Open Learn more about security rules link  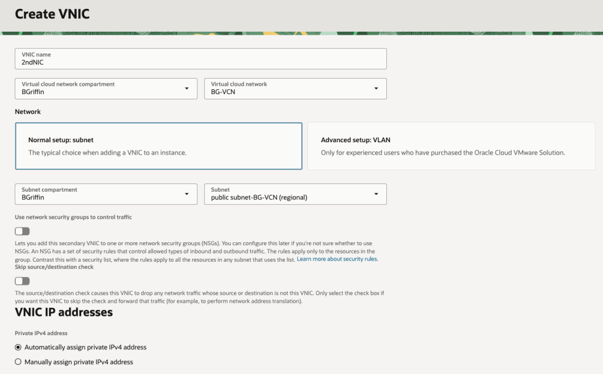[337, 259]
